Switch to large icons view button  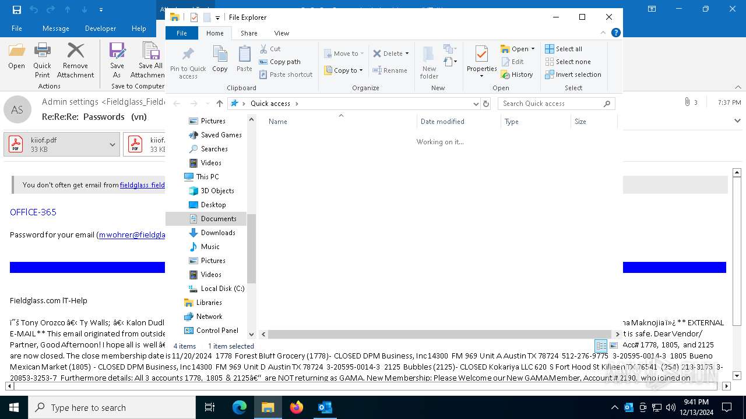(x=613, y=346)
